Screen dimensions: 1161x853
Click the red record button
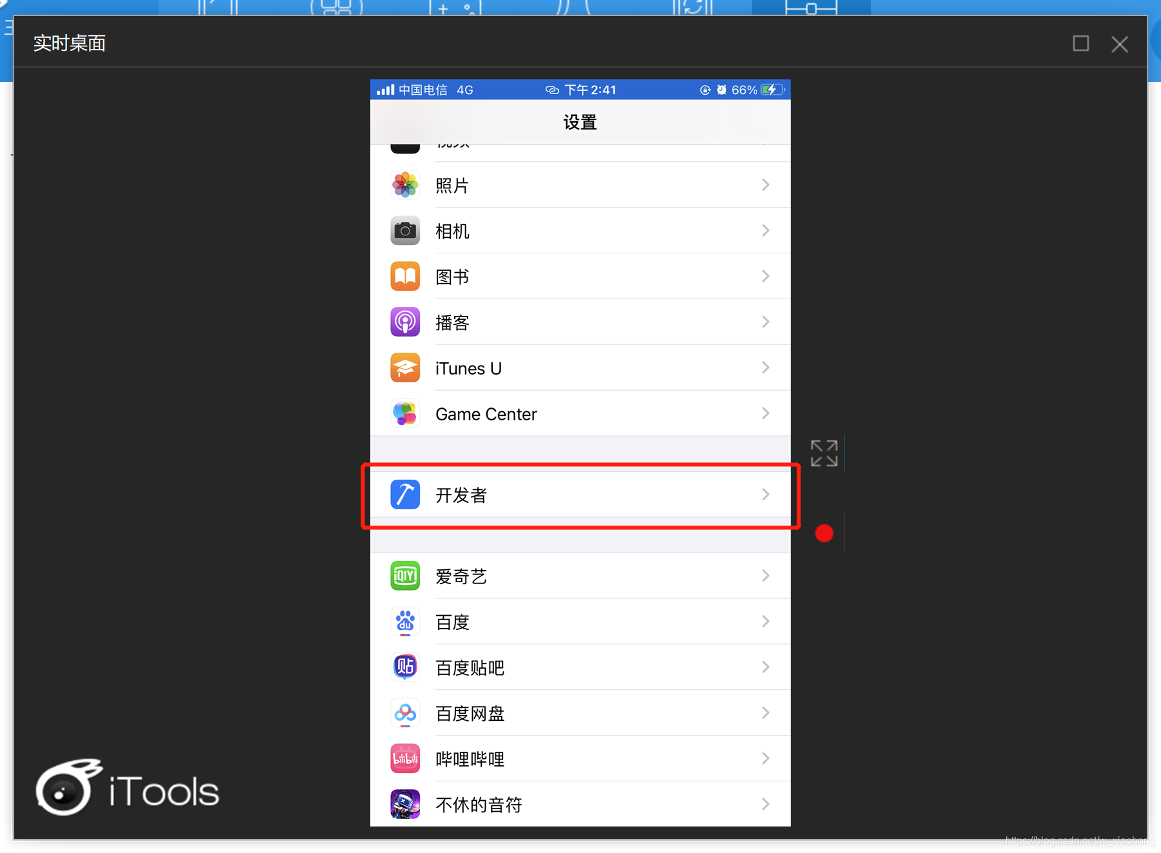coord(824,533)
